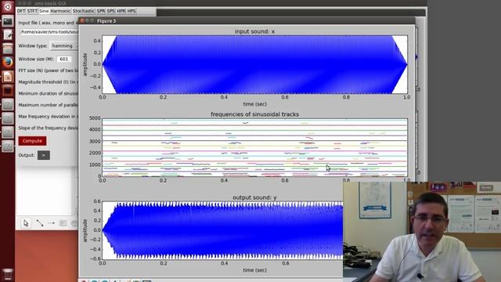
Task: Click the 'Maximum number of paralle' label
Action: tap(49, 105)
